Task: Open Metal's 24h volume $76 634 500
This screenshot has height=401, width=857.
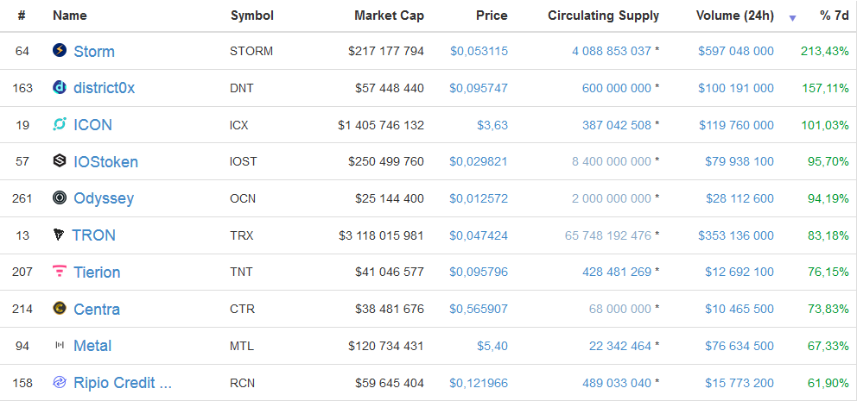Action: tap(736, 346)
